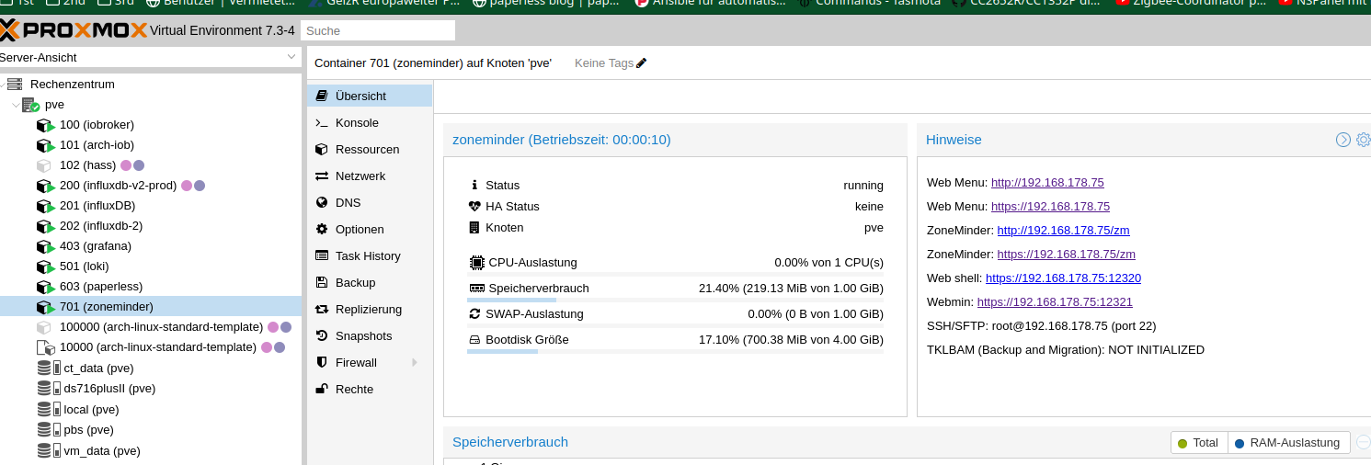Click the 603 (paperless) container icon
The image size is (1371, 465).
[45, 287]
